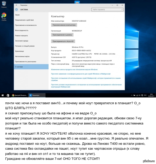This screenshot has height=164, width=156.
Task: Click the Компьютер heading
Action: (58, 16)
